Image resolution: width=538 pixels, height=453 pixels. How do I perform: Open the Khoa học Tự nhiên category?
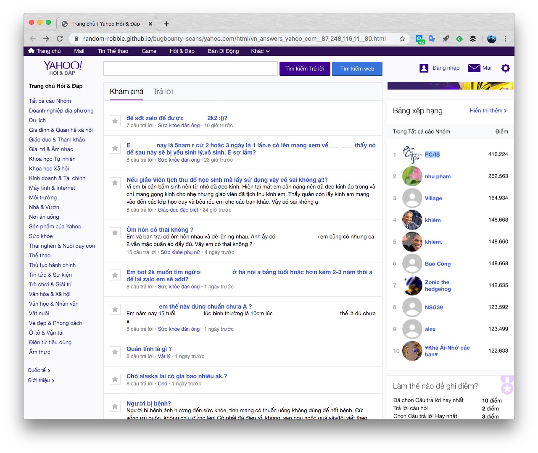(52, 159)
